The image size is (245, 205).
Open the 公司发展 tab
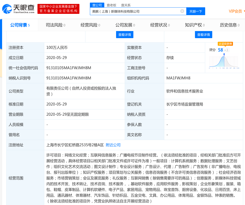(125, 25)
